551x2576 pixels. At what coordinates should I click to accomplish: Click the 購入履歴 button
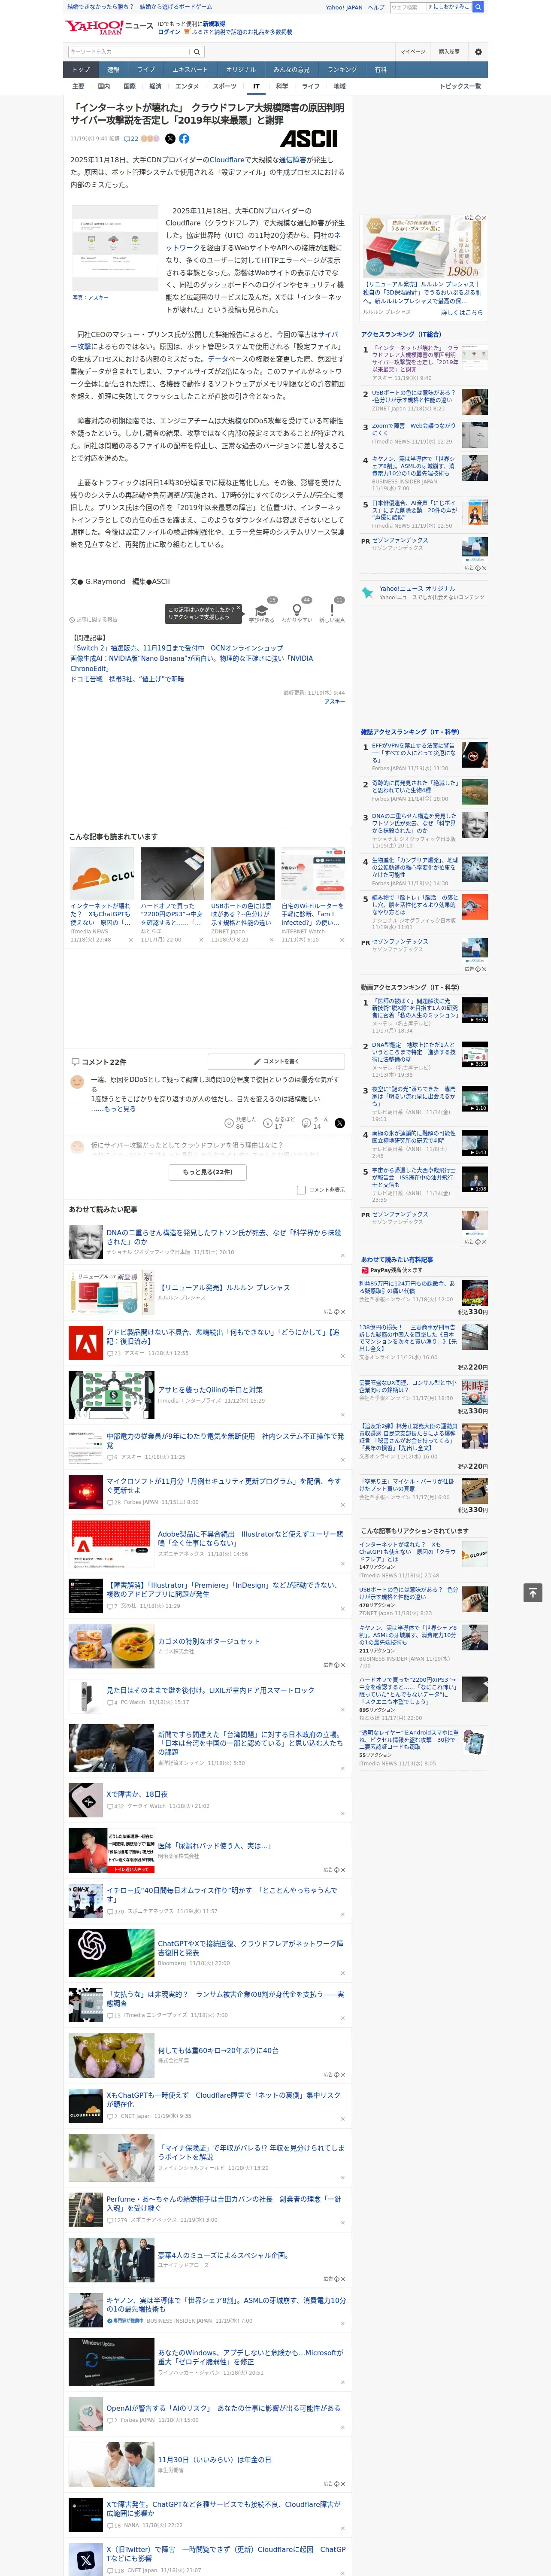point(449,52)
